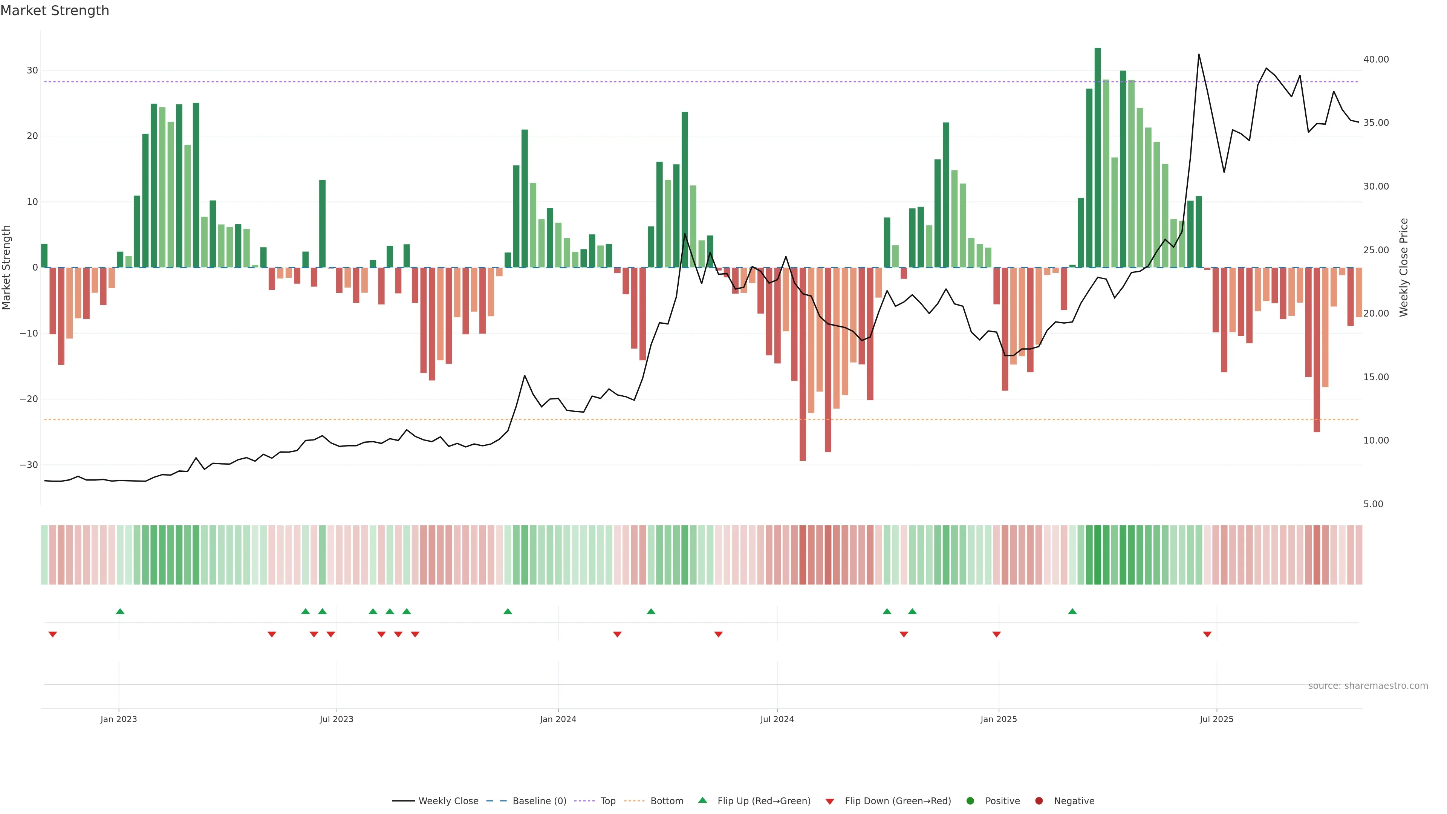Click the last flip-down marker near Jul 2025
This screenshot has width=1447, height=814.
pyautogui.click(x=1207, y=634)
